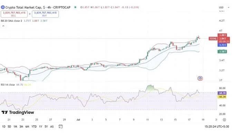Image resolution: width=233 pixels, height=136 pixels.
Task: Switch to the 1Y time range
Action: pyautogui.click(x=41, y=127)
